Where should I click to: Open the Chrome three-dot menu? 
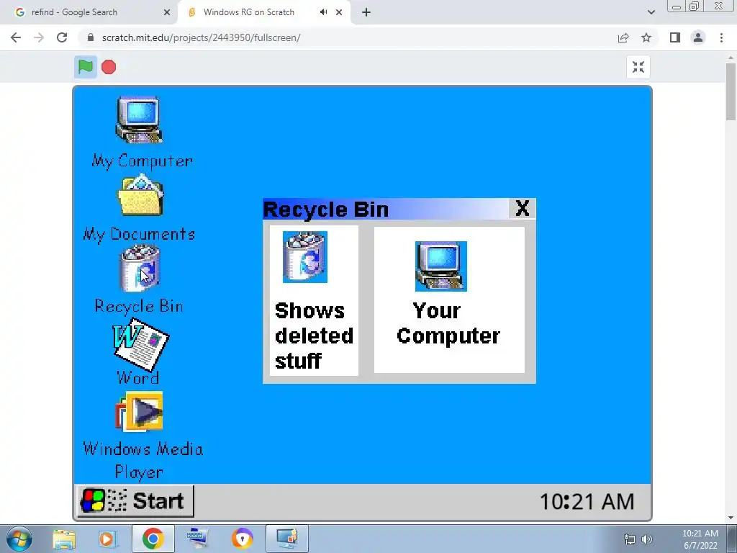coord(721,37)
